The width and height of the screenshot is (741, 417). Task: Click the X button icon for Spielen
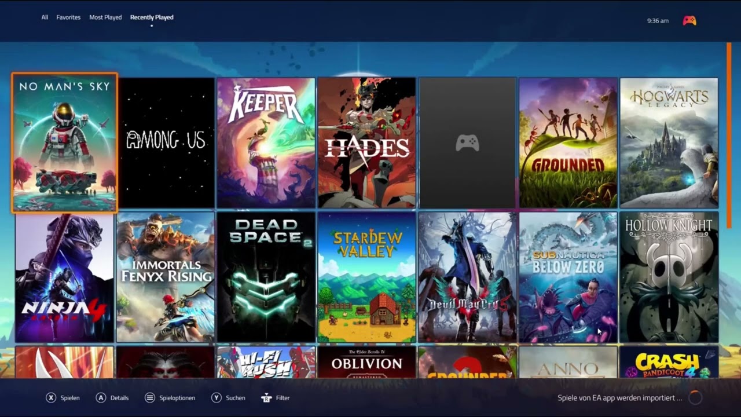click(x=51, y=398)
